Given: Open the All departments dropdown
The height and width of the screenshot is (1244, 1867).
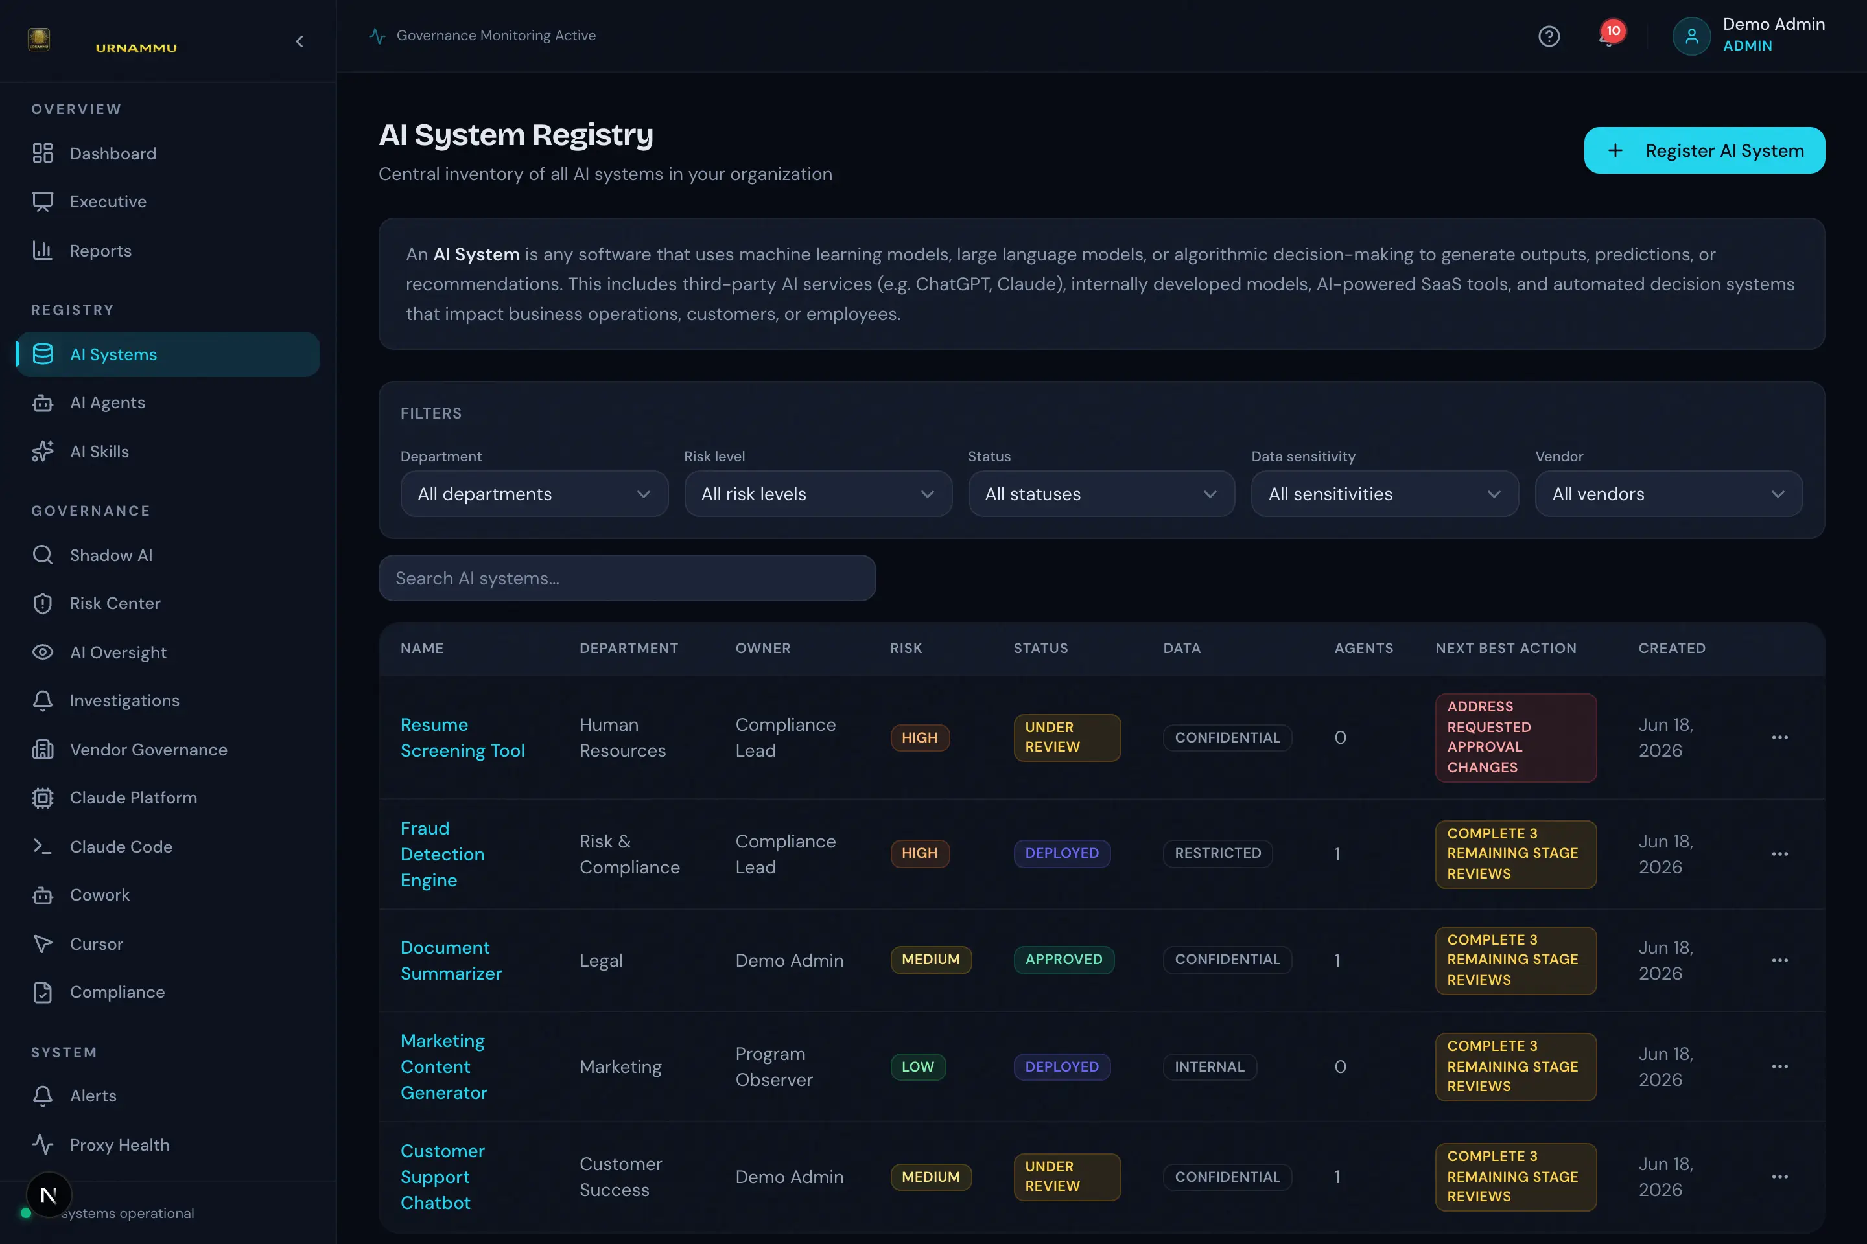Looking at the screenshot, I should (x=534, y=494).
